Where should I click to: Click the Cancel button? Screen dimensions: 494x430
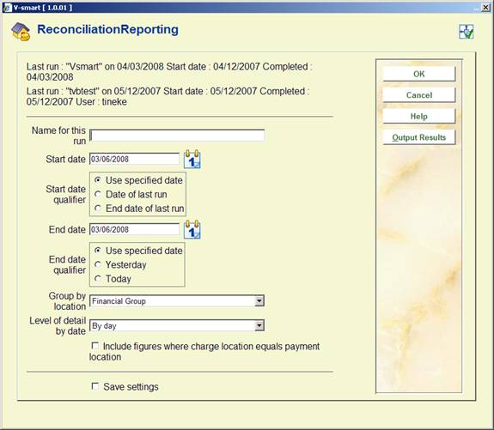(x=419, y=95)
